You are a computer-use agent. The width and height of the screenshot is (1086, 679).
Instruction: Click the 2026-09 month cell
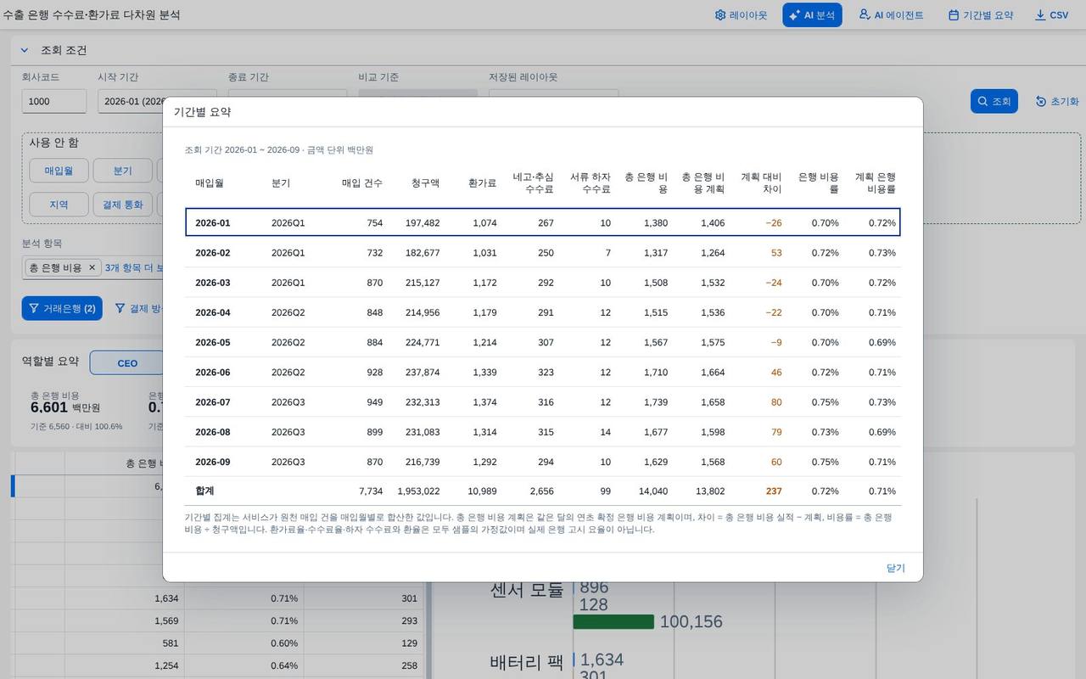coord(212,462)
